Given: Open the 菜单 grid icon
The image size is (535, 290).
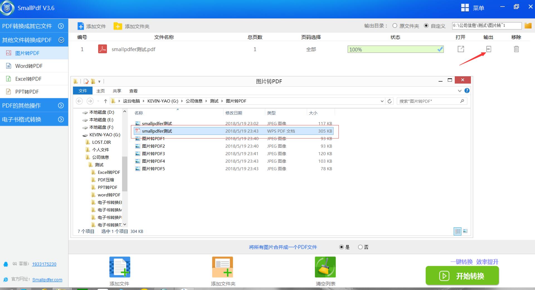Looking at the screenshot, I should tap(465, 8).
